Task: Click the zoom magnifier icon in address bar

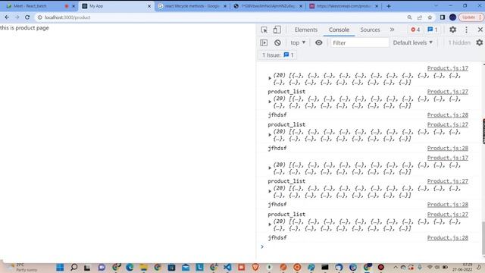Action: pos(409,17)
